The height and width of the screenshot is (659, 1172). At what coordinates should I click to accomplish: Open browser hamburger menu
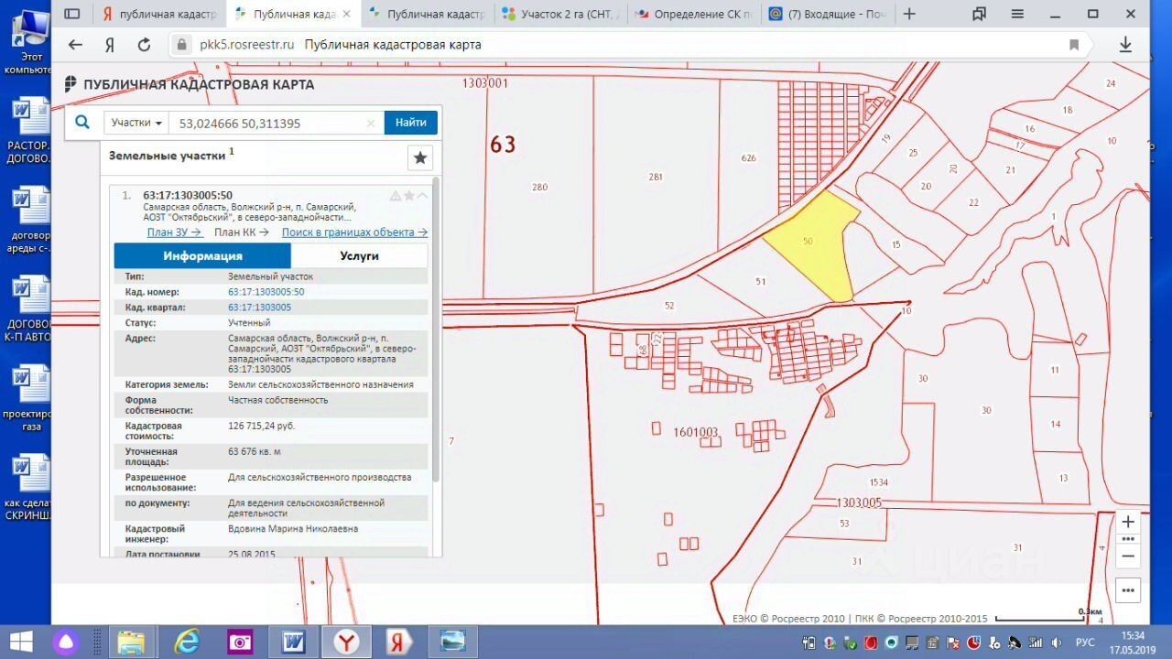(1016, 14)
